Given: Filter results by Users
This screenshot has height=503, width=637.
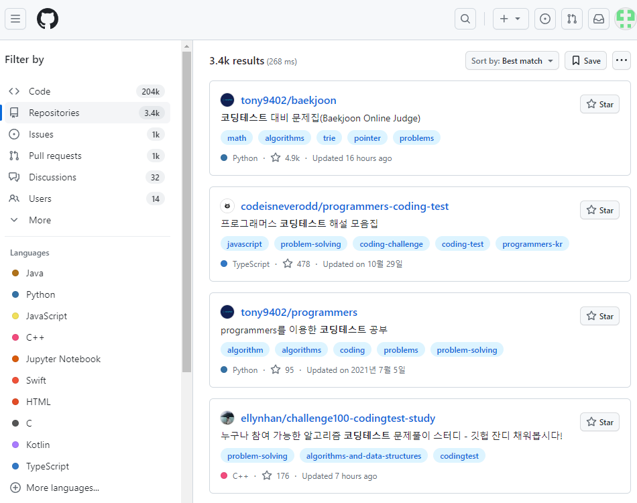Looking at the screenshot, I should coord(87,199).
